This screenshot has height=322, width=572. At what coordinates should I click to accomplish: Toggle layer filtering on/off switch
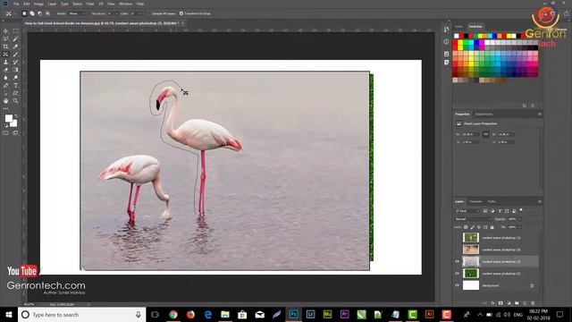[521, 210]
